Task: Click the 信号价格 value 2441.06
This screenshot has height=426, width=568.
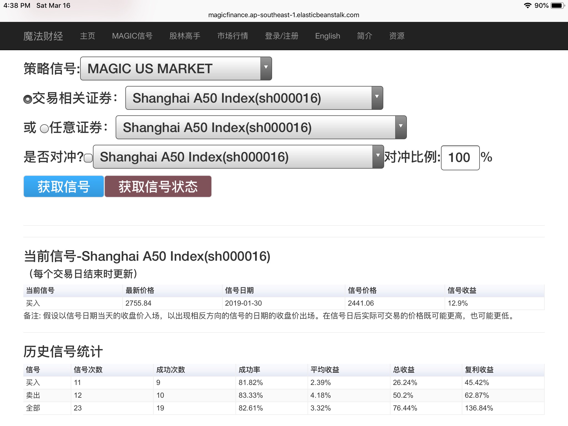Action: [361, 303]
